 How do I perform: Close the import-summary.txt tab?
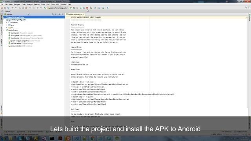pos(84,14)
